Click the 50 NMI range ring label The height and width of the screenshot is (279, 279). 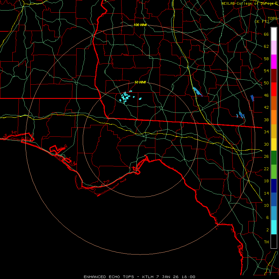coord(140,82)
